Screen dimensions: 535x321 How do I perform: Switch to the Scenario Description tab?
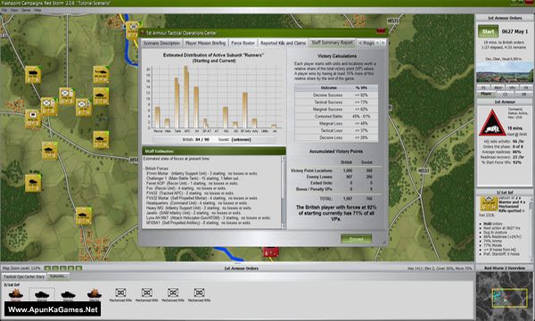(x=161, y=43)
